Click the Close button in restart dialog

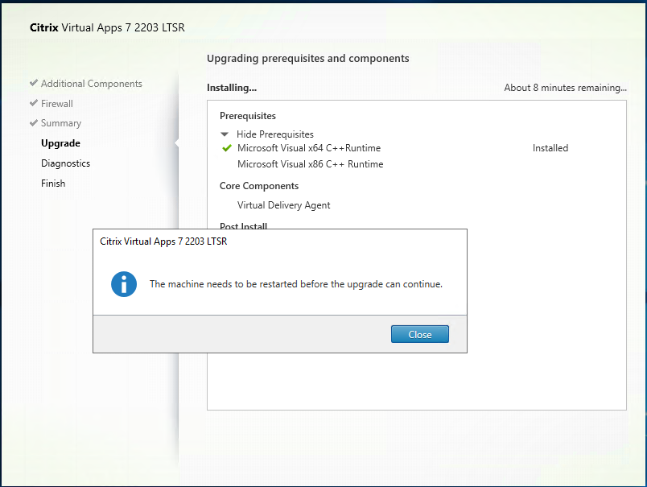pos(419,334)
